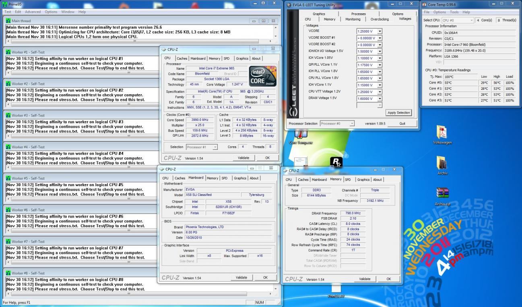The width and height of the screenshot is (522, 307).
Task: Open the Graphics tab in E-LEET
Action: 319,14
